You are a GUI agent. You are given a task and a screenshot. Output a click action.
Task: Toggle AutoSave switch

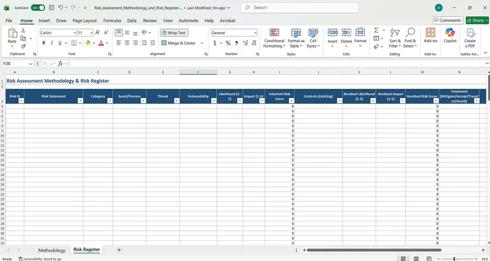(38, 7)
